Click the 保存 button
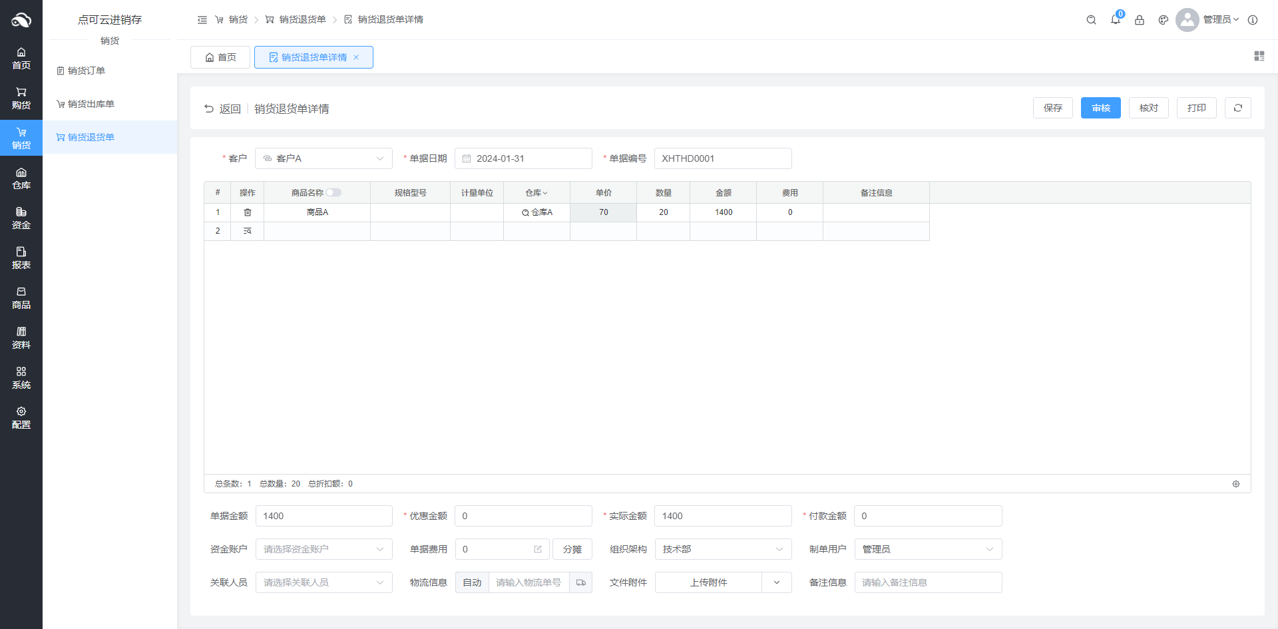Image resolution: width=1278 pixels, height=629 pixels. [1052, 108]
